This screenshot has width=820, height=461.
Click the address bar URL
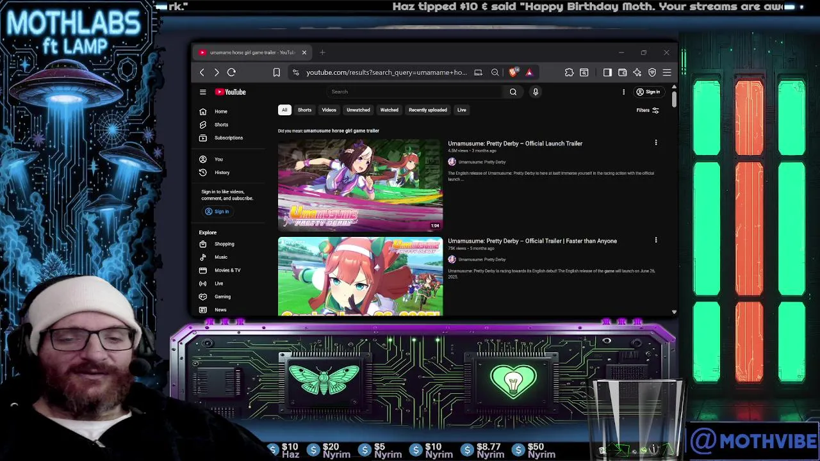coord(386,72)
